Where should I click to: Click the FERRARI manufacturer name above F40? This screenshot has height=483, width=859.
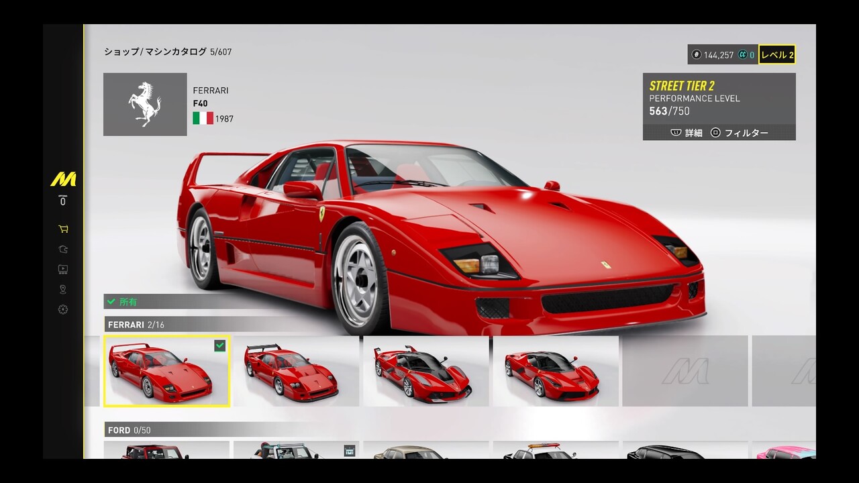pos(211,91)
